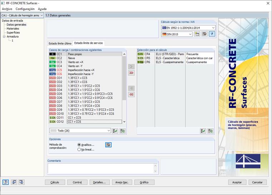
Task: Select row CC3 Viento en +X
Action: point(86,62)
